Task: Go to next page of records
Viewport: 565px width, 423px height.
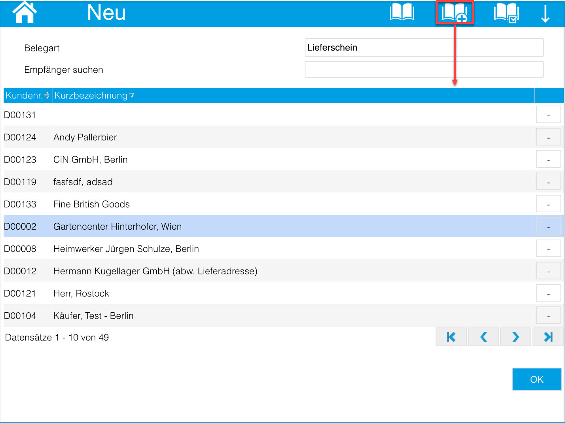Action: click(516, 337)
